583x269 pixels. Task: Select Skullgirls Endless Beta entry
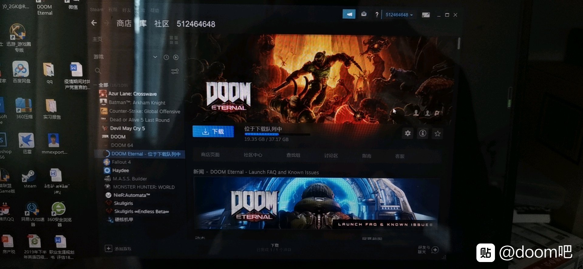coord(141,211)
